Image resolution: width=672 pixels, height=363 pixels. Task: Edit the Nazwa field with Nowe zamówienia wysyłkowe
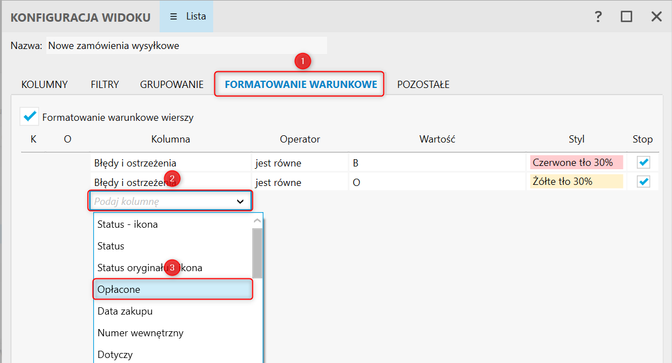click(x=186, y=46)
